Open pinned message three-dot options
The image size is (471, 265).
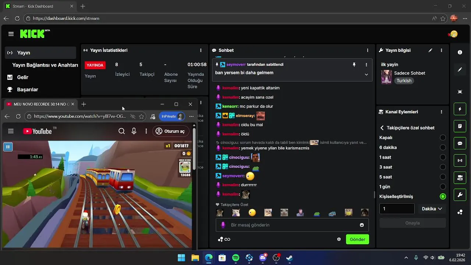[x=366, y=64]
